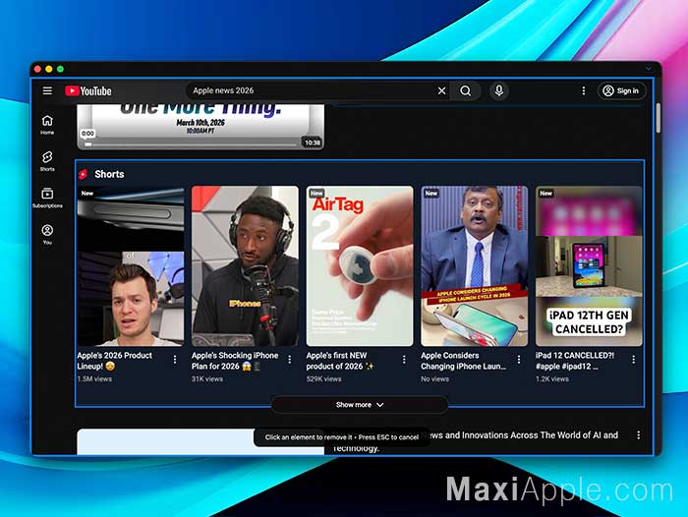Screen dimensions: 688x517
Task: Click the Sign in button
Action: tap(621, 90)
